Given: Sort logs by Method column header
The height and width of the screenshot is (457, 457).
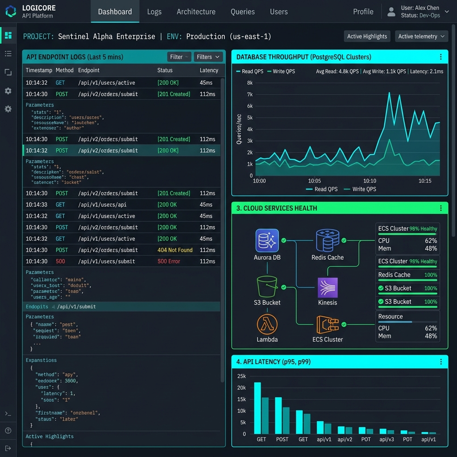Looking at the screenshot, I should click(x=64, y=70).
